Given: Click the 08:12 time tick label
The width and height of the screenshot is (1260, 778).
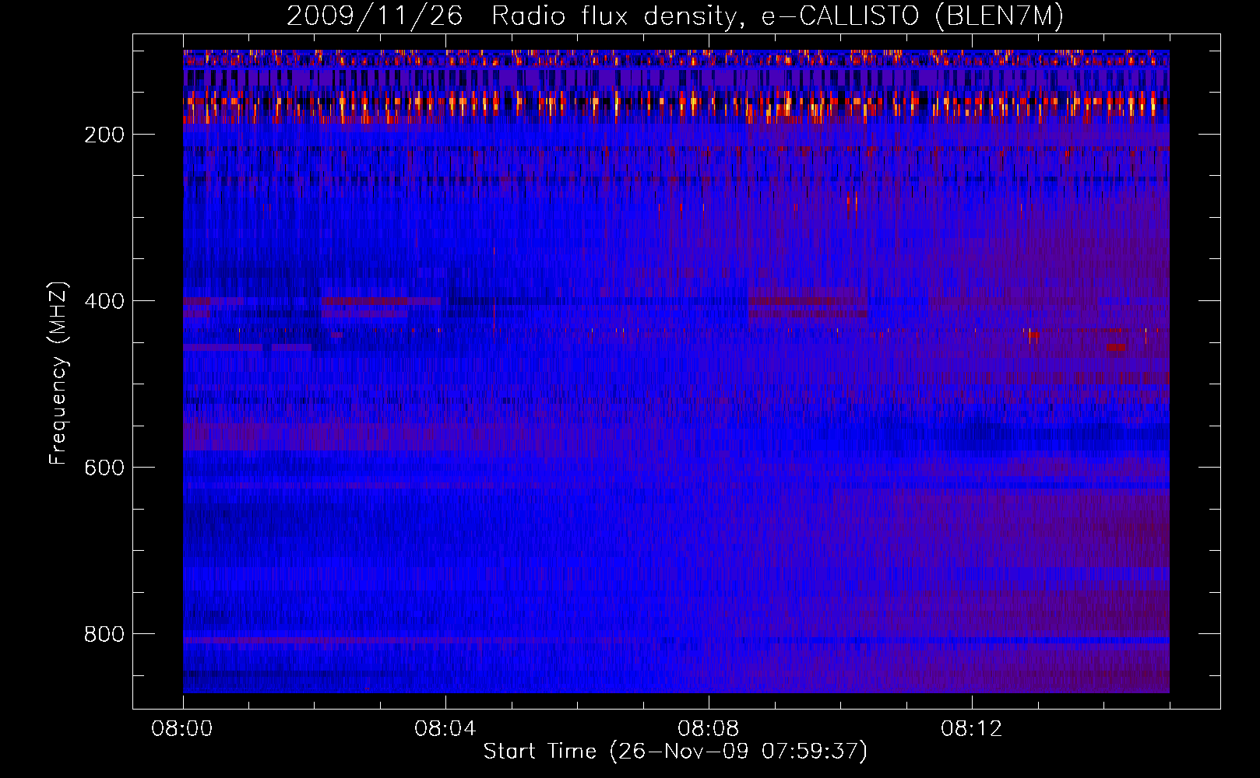Looking at the screenshot, I should tap(972, 729).
